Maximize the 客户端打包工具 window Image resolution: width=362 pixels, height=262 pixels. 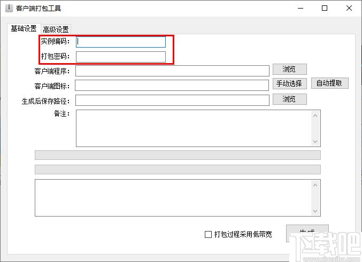point(325,9)
